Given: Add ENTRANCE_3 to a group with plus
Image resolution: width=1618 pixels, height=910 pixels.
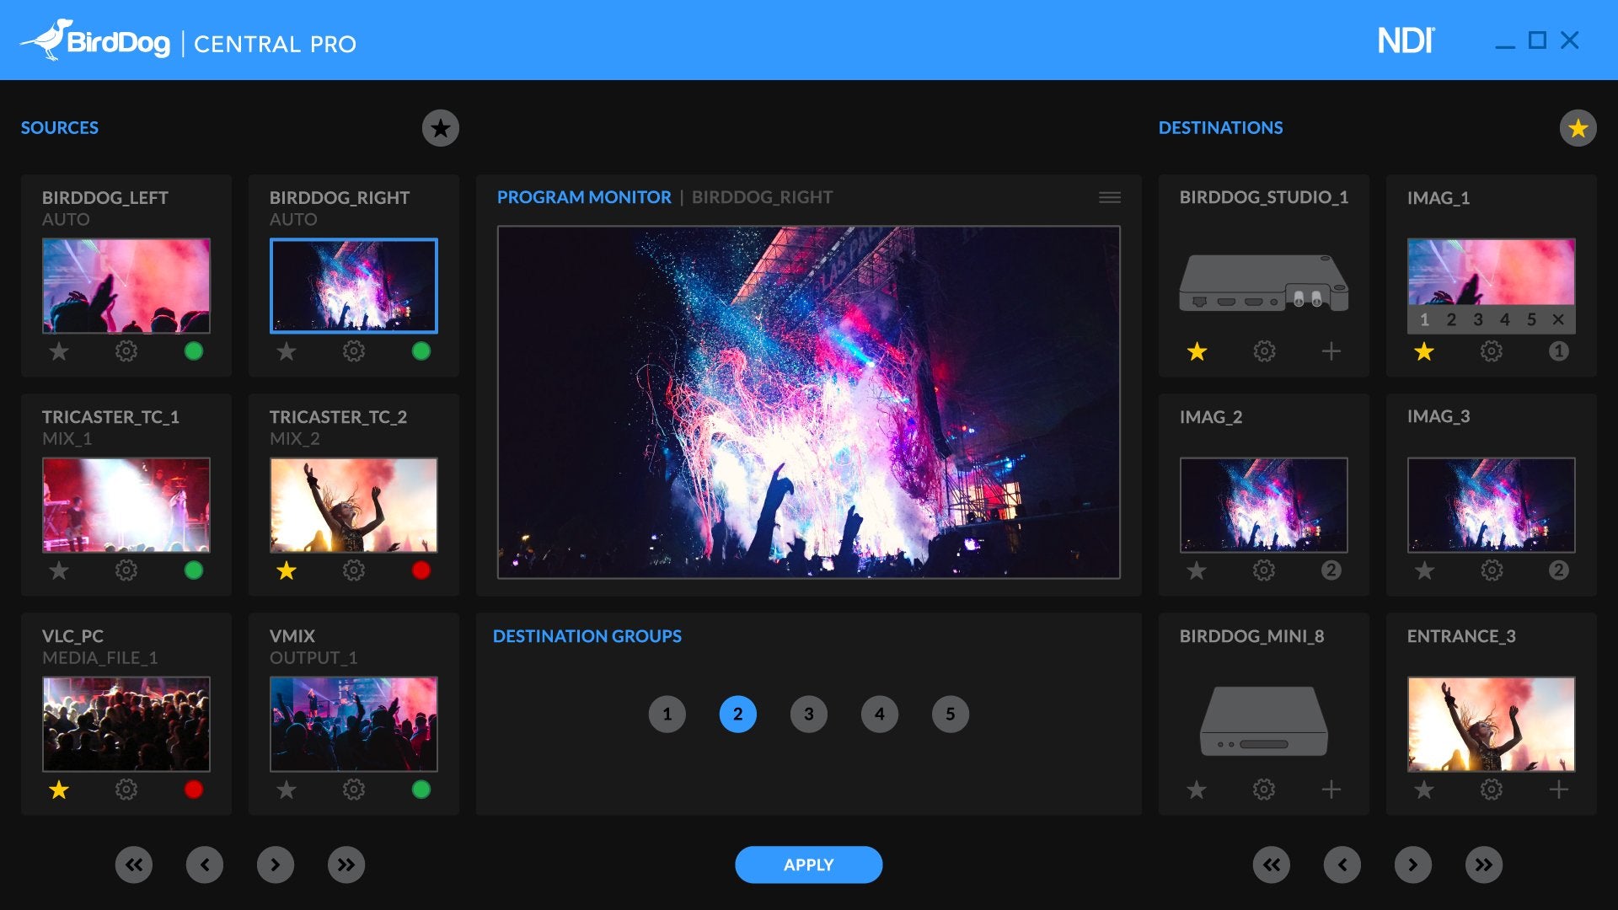Looking at the screenshot, I should (1559, 790).
